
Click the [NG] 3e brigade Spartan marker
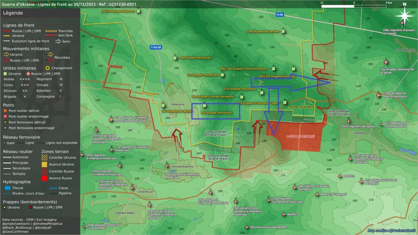138,11
